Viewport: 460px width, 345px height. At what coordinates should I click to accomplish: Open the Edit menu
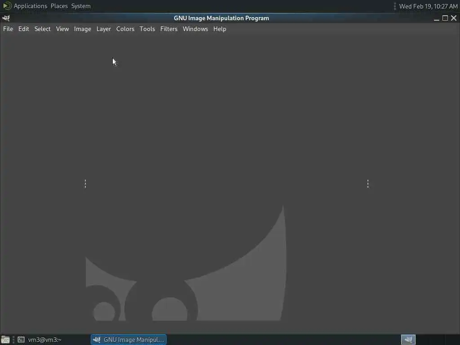click(23, 29)
